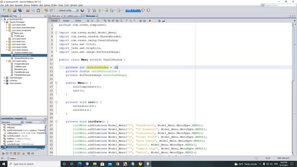
Task: Click the New Project toolbar icon
Action: [x=9, y=10]
